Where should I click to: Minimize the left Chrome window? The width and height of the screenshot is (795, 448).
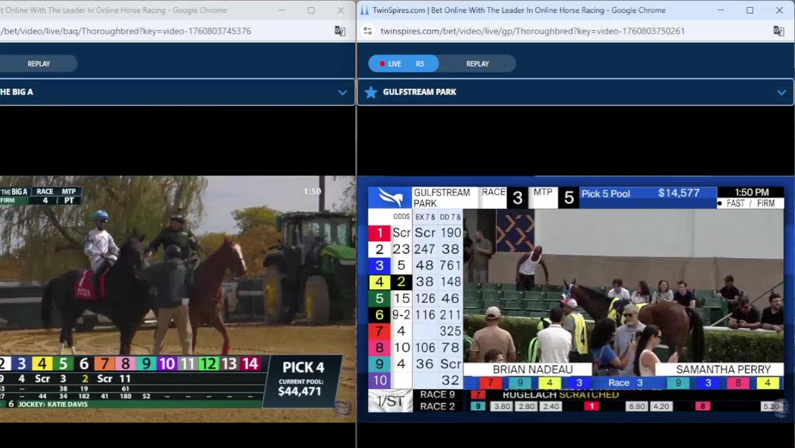pos(281,10)
